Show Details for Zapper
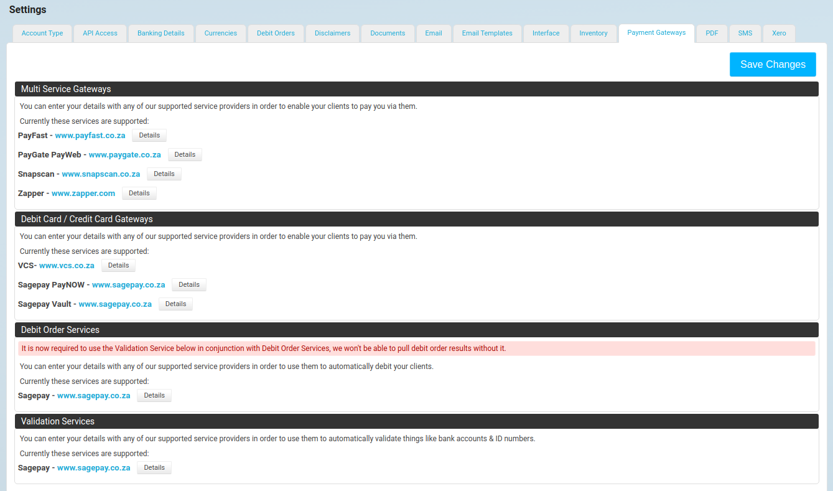 [x=139, y=193]
